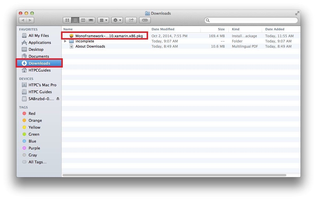Open the Action gear dropdown menu
The width and height of the screenshot is (317, 200).
[x=117, y=20]
